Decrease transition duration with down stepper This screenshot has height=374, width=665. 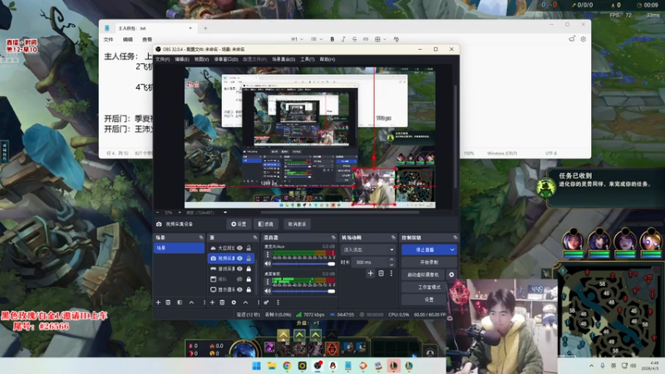(392, 264)
